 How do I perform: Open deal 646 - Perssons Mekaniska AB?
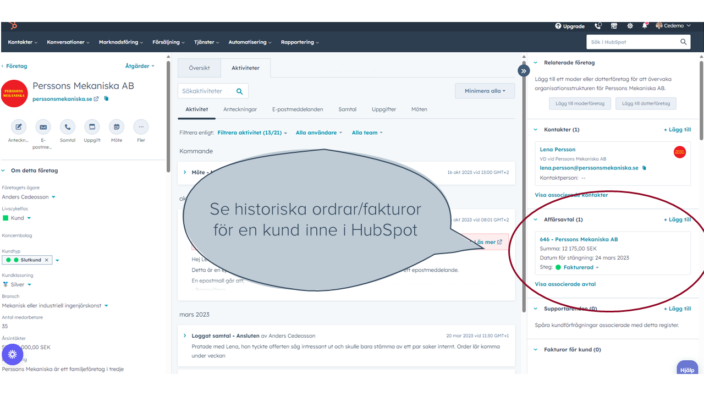579,239
